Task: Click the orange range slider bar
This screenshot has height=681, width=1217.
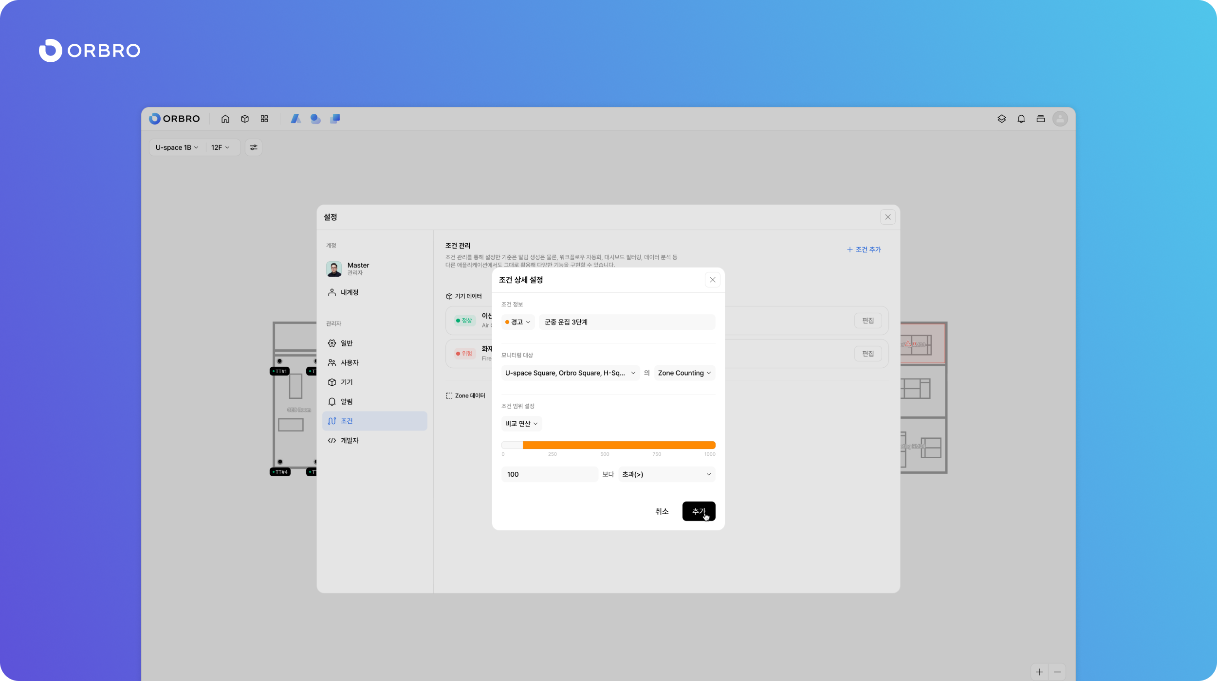Action: point(618,445)
